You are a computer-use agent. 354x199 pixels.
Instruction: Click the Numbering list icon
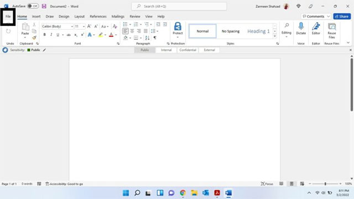coord(136,24)
